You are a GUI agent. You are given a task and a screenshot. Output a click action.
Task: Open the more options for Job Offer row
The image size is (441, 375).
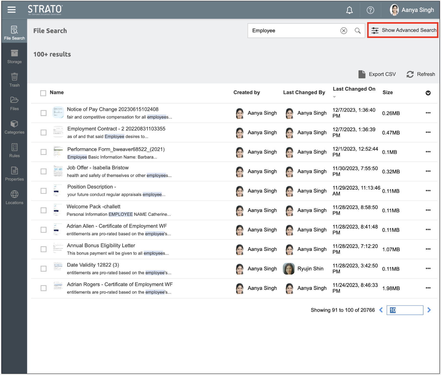tap(428, 171)
